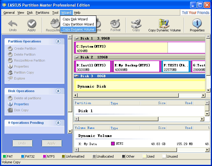Viewport: 212px width, 166px height.
Task: Open the General menu
Action: 9,13
